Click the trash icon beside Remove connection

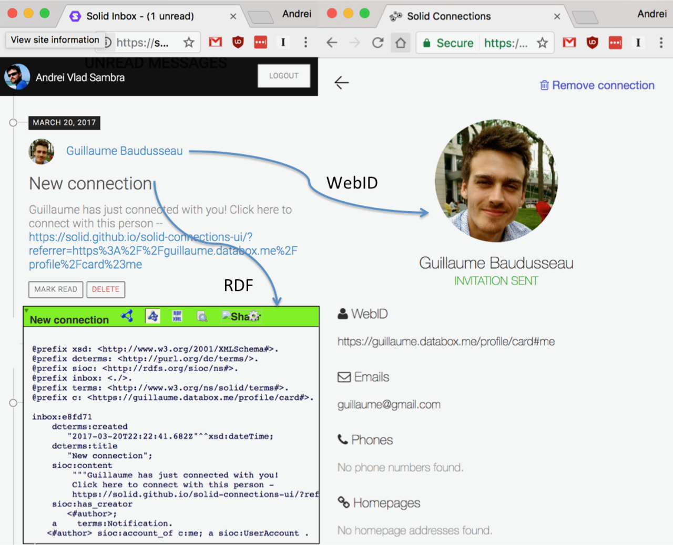pyautogui.click(x=544, y=85)
